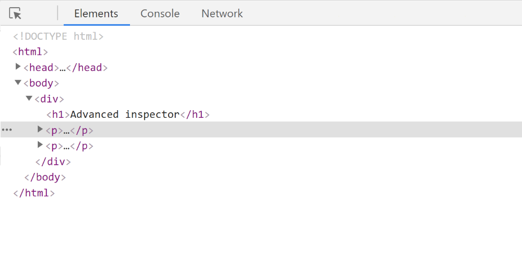522x255 pixels.
Task: Click the head tag text
Action: (66, 68)
